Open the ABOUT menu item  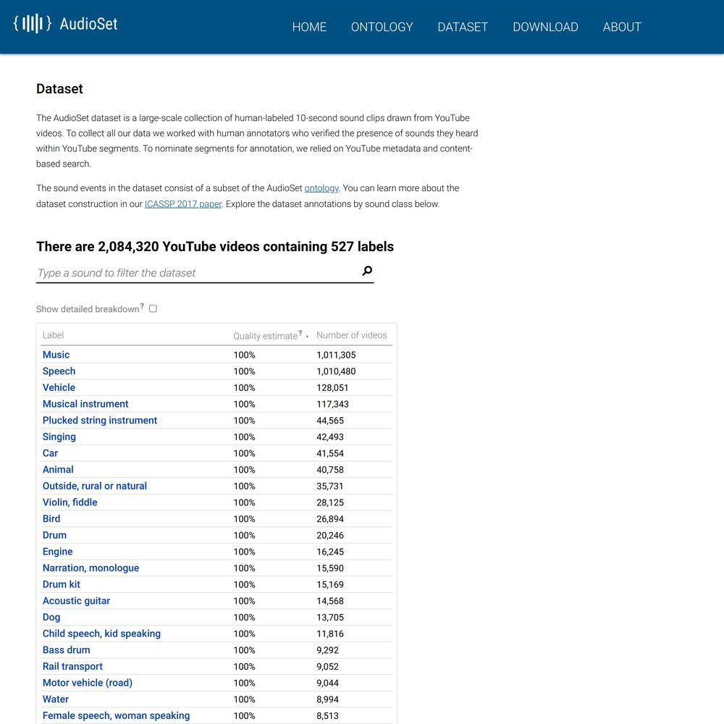point(622,27)
